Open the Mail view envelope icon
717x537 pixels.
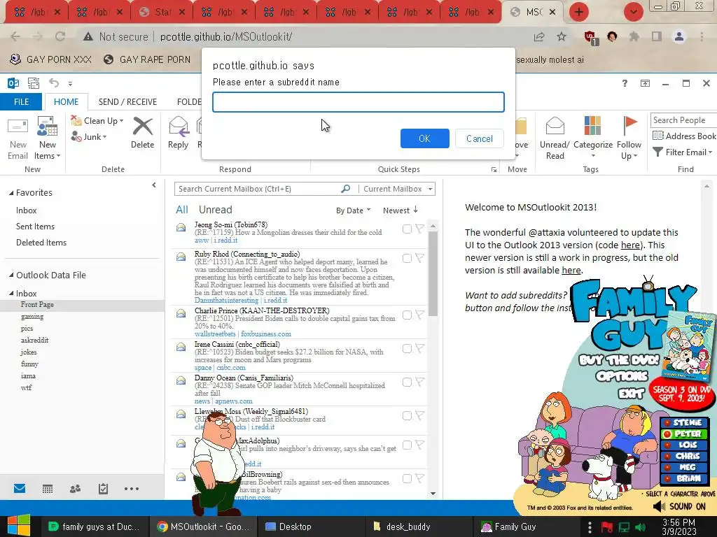pyautogui.click(x=20, y=489)
